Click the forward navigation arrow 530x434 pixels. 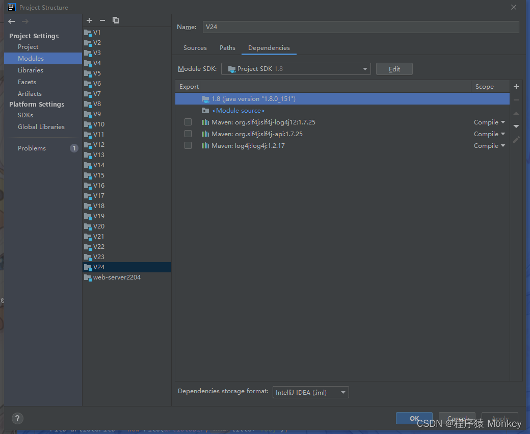(25, 21)
